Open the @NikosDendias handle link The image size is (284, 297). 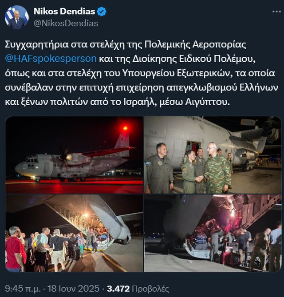66,24
